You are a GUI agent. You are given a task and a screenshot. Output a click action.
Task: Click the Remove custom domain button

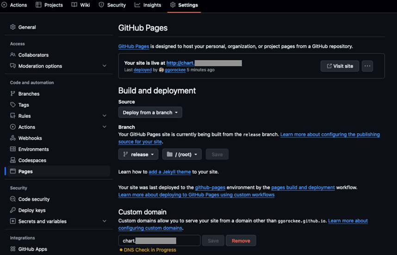(241, 241)
